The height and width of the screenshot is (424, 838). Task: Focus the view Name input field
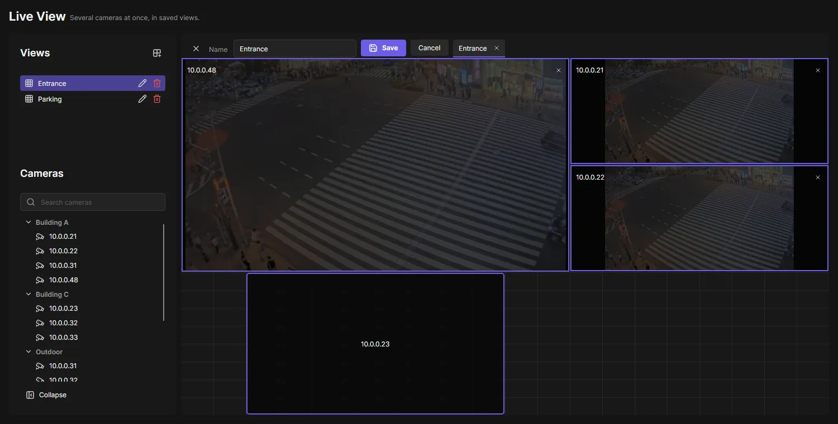pyautogui.click(x=295, y=49)
